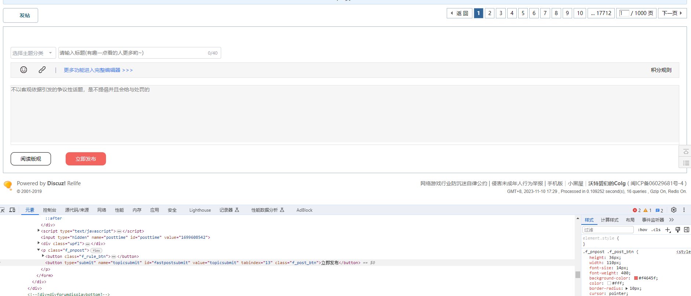Click the 返回 back button
Screen dimensions: 691x296
[459, 13]
